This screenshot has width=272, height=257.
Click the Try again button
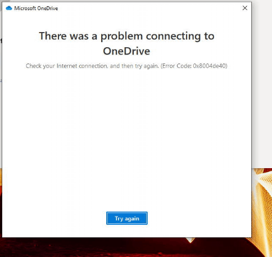pos(127,218)
